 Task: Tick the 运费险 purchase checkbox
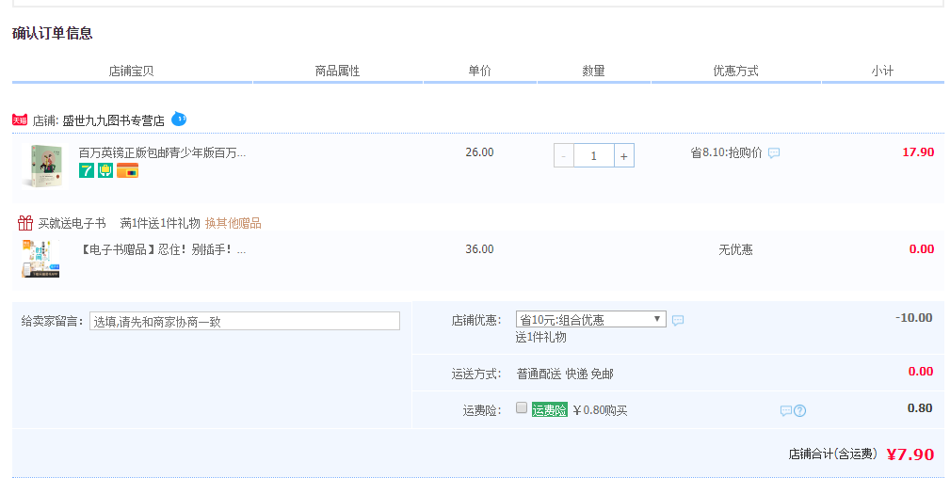coord(522,407)
